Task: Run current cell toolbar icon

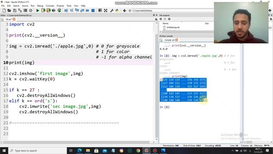Action: pyautogui.click(x=43, y=11)
